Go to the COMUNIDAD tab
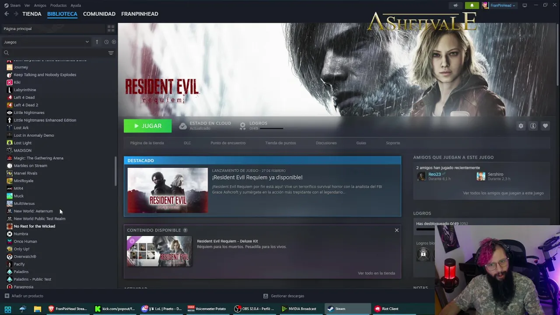560x315 pixels. 99,14
